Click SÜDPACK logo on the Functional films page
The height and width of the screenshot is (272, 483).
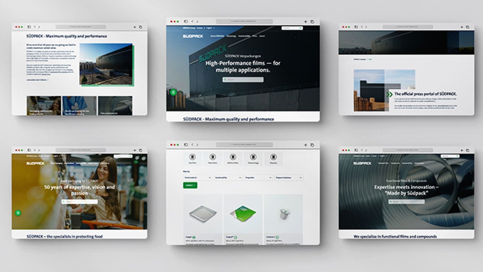tap(363, 163)
